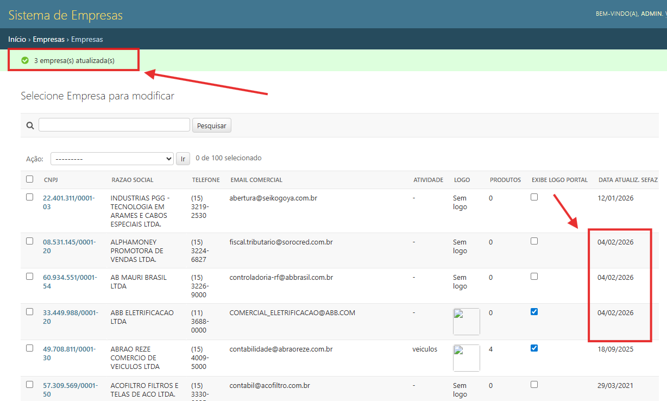This screenshot has height=401, width=667.
Task: Select the AB MAURI BRASIL row checkbox
Action: click(29, 277)
